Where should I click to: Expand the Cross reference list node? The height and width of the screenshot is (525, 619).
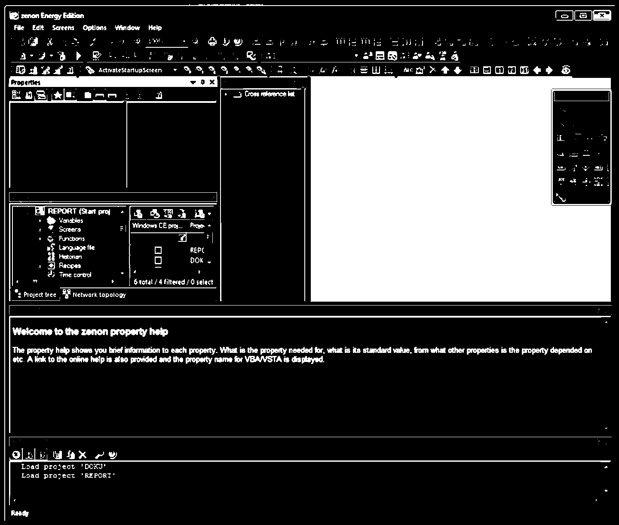(x=226, y=94)
